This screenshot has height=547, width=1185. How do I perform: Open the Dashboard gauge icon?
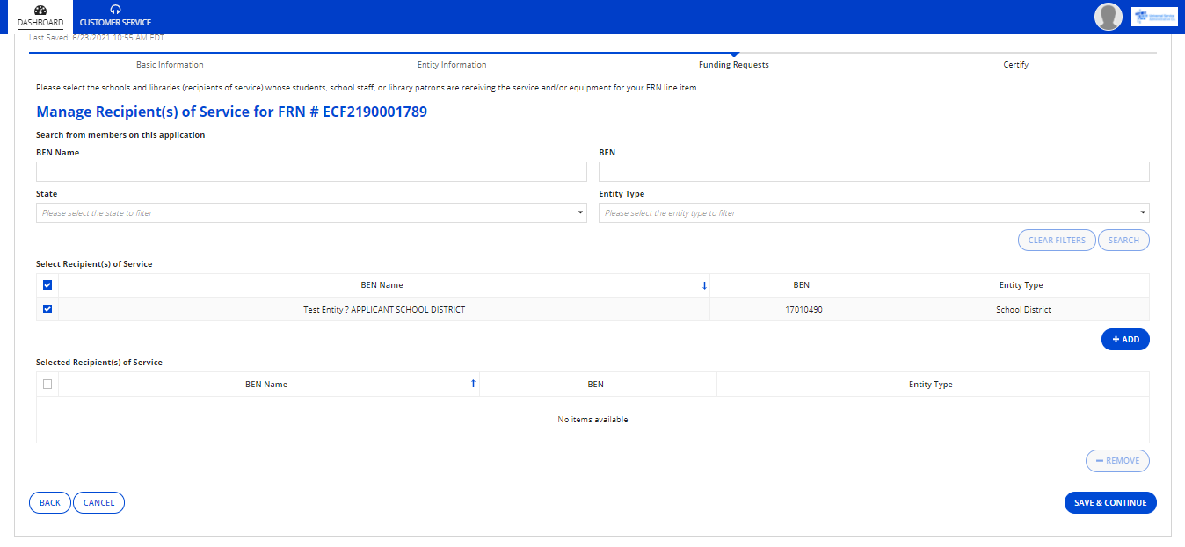click(40, 10)
